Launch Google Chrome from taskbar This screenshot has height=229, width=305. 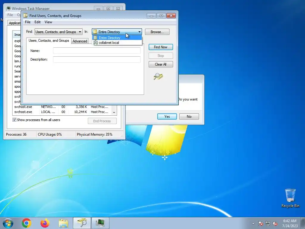27,223
